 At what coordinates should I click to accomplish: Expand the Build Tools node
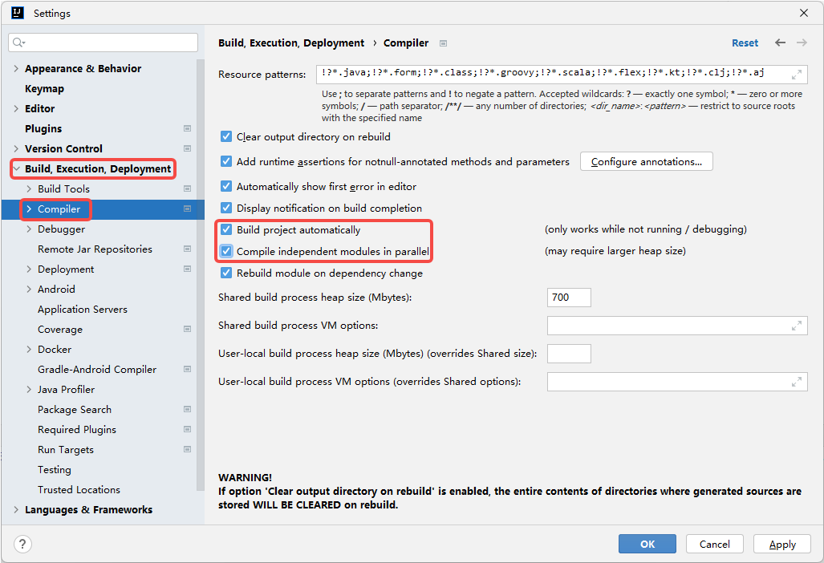pos(29,188)
